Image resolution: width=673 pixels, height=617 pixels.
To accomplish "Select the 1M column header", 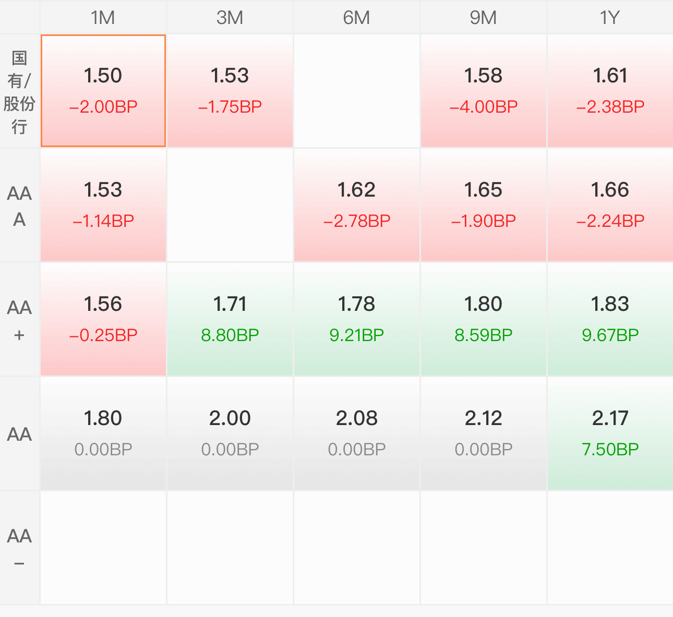I will pos(103,17).
